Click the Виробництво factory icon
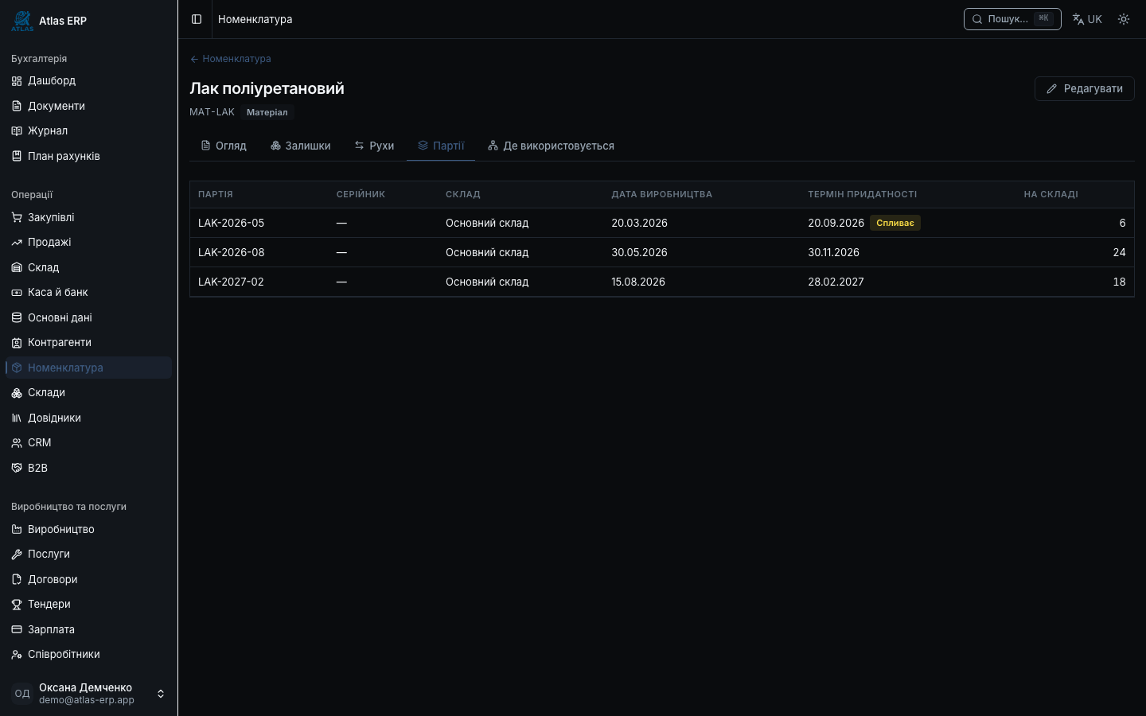The height and width of the screenshot is (716, 1146). 17,529
